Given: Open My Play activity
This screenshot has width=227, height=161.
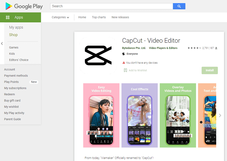Looking at the screenshot, I should [14, 113].
